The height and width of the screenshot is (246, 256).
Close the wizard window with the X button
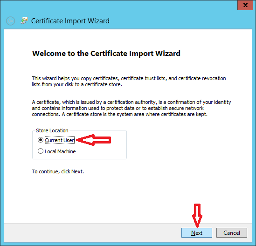point(245,5)
